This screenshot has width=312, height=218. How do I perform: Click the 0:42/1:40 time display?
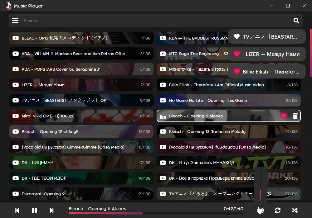coord(233,209)
